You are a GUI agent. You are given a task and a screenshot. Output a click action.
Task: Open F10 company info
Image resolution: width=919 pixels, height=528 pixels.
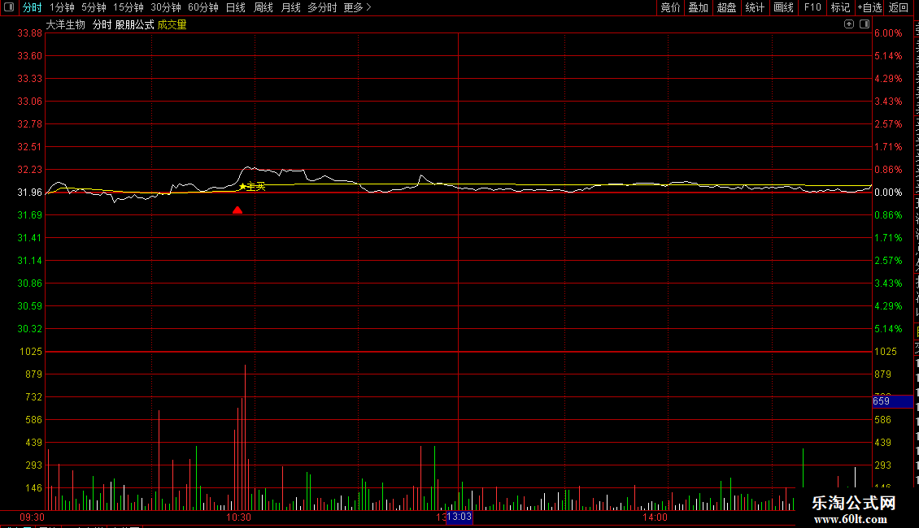click(x=812, y=7)
